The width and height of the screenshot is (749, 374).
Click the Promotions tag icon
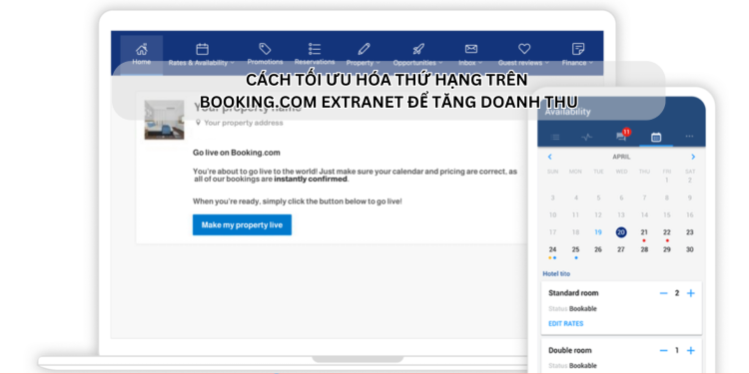265,49
